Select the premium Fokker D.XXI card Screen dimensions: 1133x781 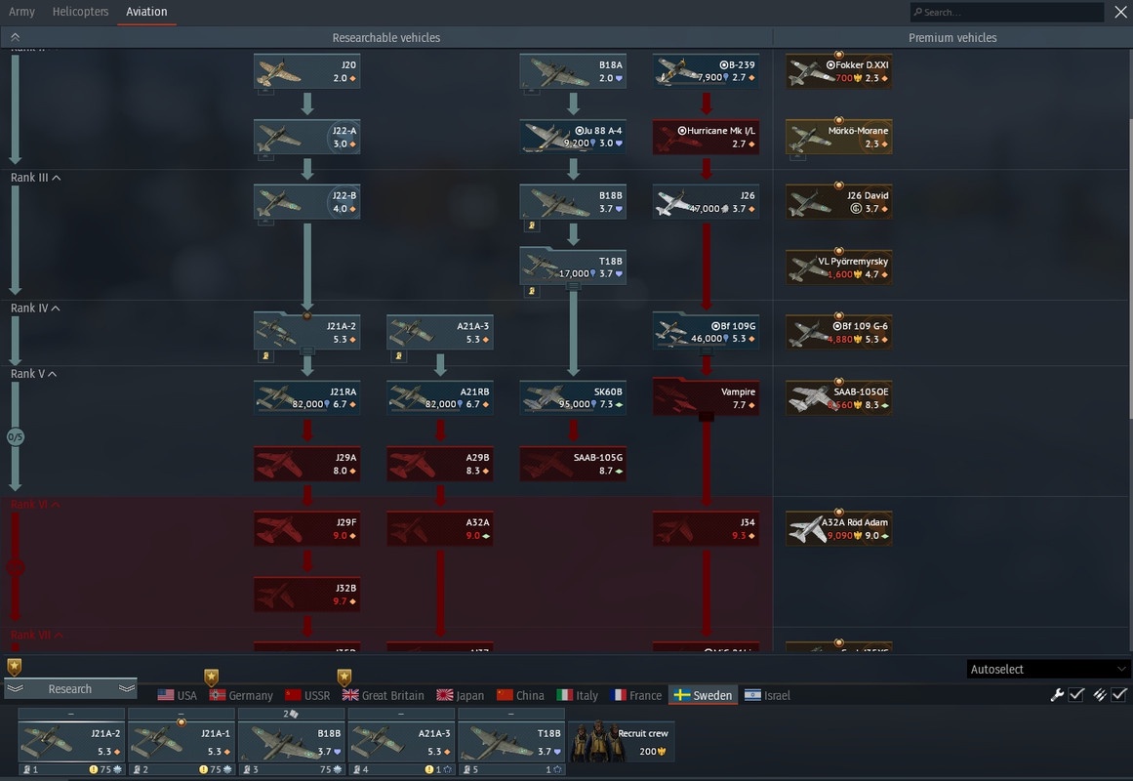coord(839,71)
